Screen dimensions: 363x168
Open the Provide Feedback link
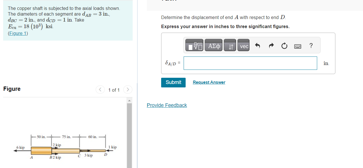click(x=167, y=105)
